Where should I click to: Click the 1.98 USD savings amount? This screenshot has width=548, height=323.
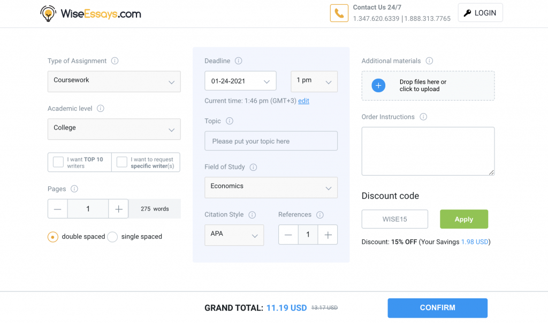[475, 242]
